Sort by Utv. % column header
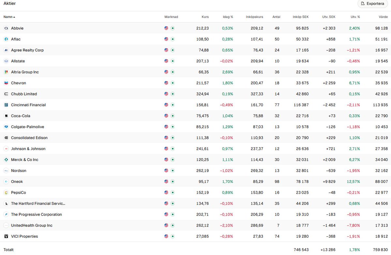391x255 pixels. pos(355,17)
